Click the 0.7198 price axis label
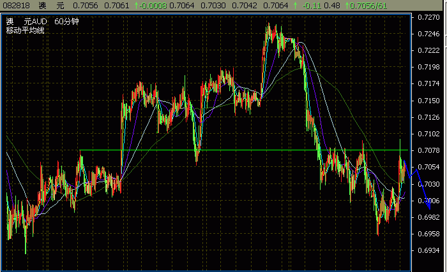This screenshot has height=272, width=447. 428,67
